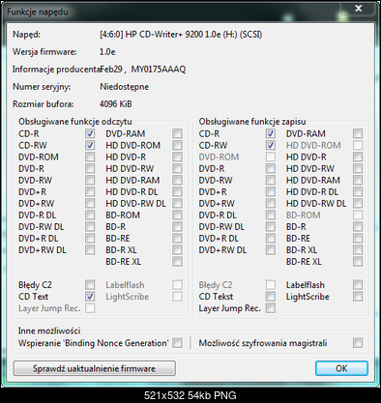Screen dimensions: 381x403
Task: Click 'Obsługiwane funkcje odczytu' group label
Action: 75,122
